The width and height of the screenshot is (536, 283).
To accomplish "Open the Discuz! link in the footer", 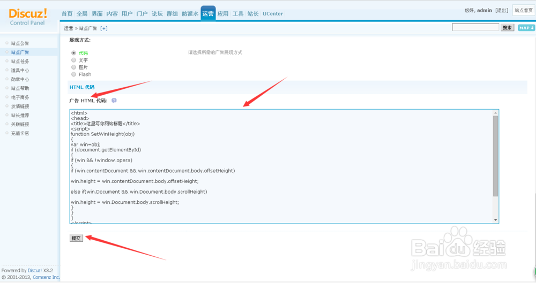I will [x=34, y=270].
